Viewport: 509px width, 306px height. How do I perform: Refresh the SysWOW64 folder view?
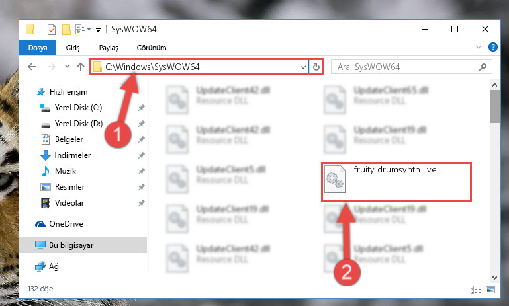pyautogui.click(x=316, y=67)
